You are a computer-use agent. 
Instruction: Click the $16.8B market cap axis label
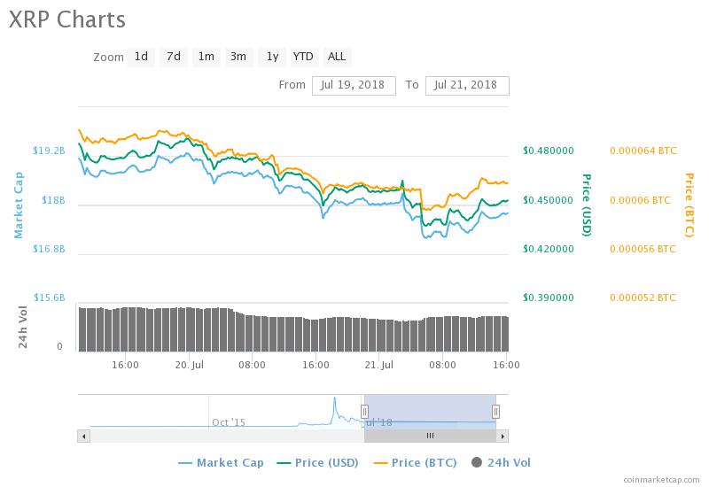pos(49,249)
